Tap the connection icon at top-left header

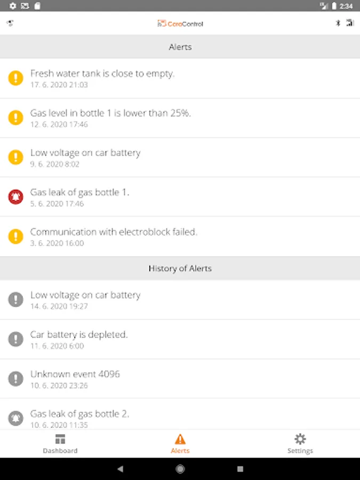(10, 23)
